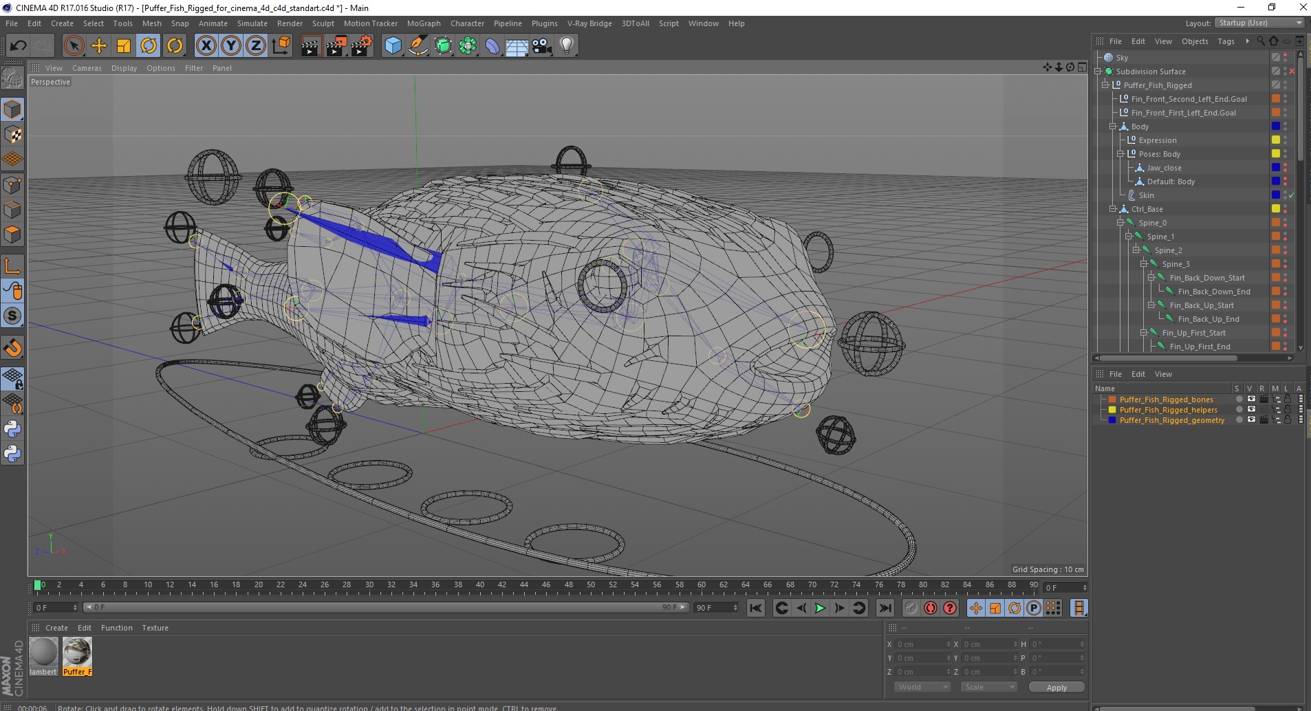Switch to Texture mode in sidebar

[12, 135]
